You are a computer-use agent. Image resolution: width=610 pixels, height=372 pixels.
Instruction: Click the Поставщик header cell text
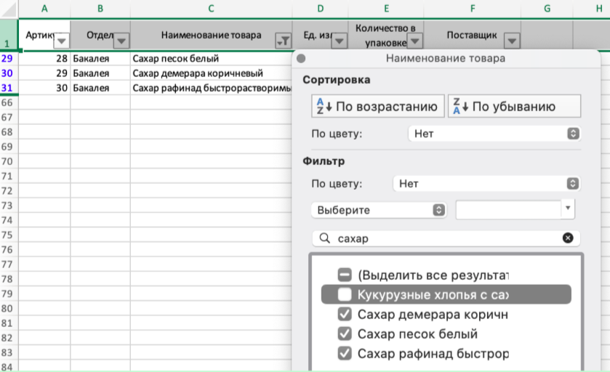[x=472, y=35]
